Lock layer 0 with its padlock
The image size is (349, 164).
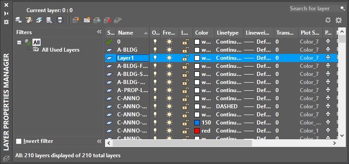(186, 41)
